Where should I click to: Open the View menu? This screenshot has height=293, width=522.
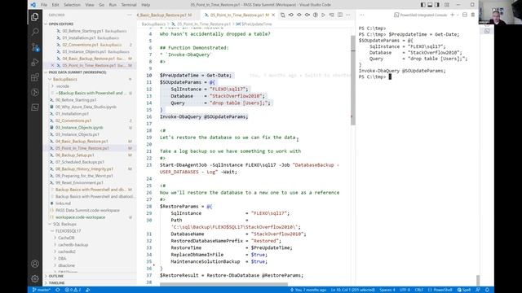click(90, 5)
